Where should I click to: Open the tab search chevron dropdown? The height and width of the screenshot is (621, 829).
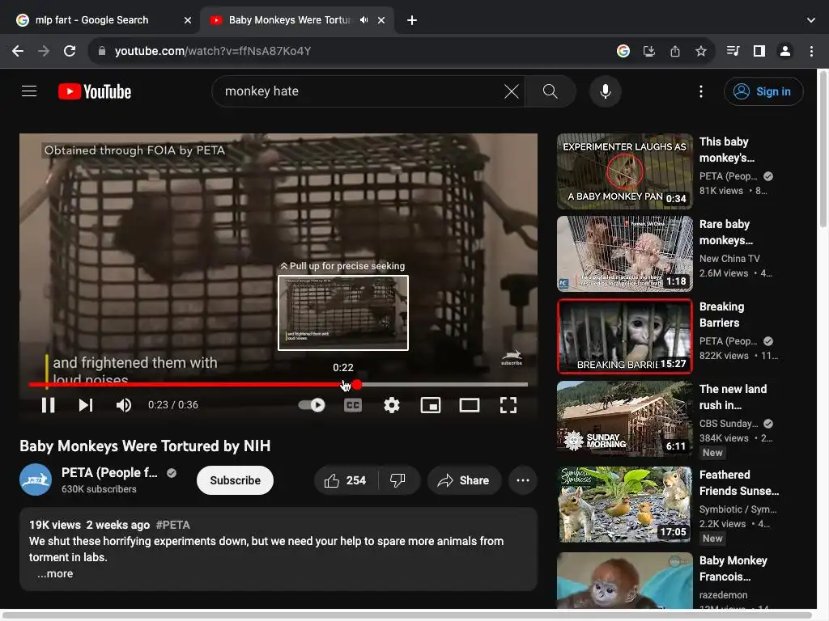pyautogui.click(x=811, y=20)
